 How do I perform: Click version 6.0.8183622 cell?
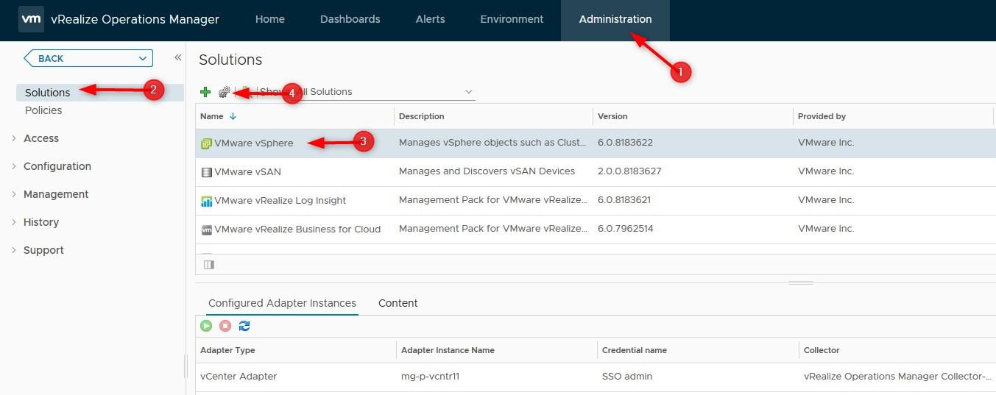pyautogui.click(x=625, y=143)
